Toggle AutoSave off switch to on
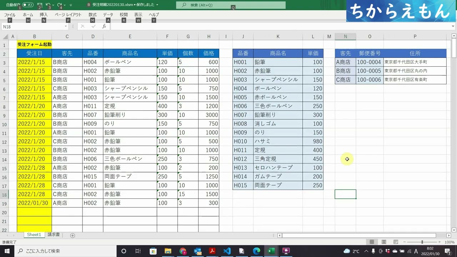 [28, 5]
